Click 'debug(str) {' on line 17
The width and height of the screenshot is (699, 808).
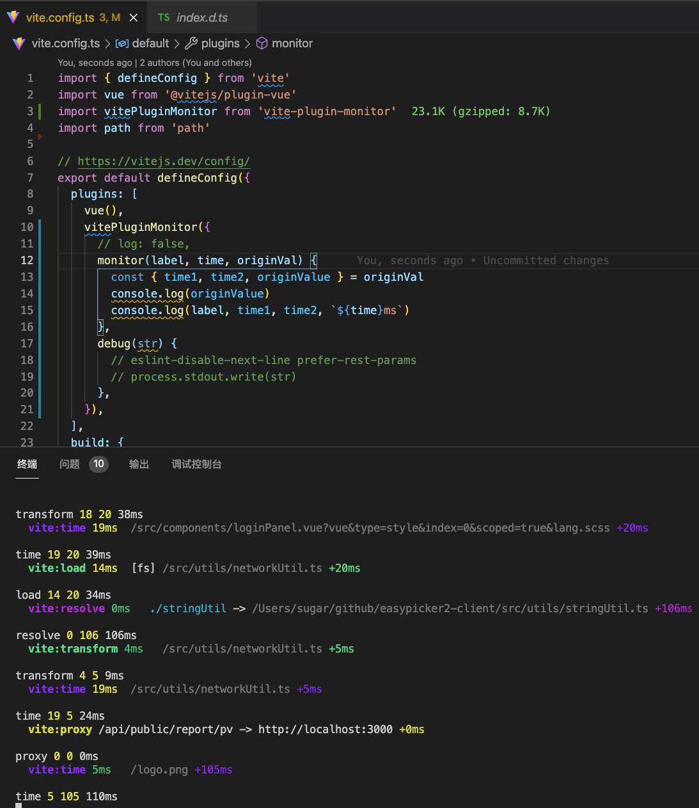(137, 344)
